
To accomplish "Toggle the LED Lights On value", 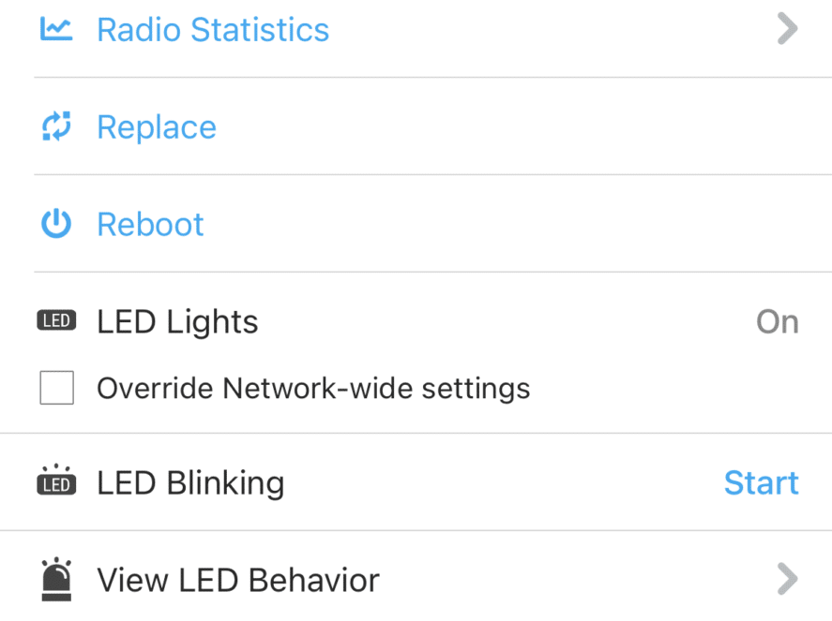I will click(778, 321).
